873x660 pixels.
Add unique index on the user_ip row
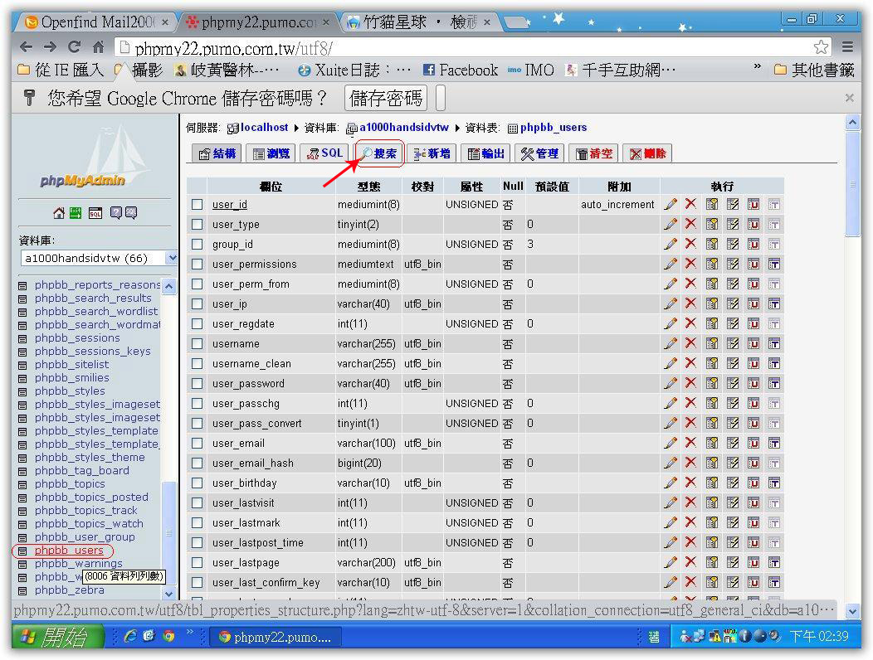(754, 303)
